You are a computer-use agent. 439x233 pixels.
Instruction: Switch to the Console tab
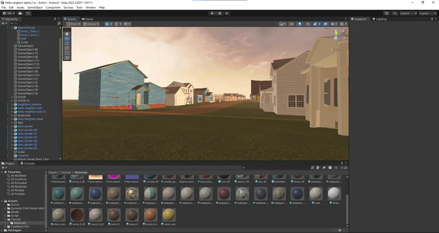(x=27, y=163)
